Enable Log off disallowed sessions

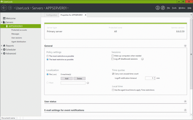click(112, 59)
